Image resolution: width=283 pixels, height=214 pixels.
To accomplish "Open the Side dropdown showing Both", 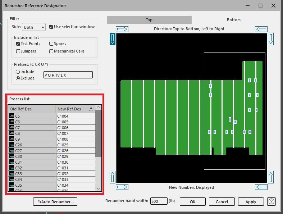I will (x=34, y=27).
